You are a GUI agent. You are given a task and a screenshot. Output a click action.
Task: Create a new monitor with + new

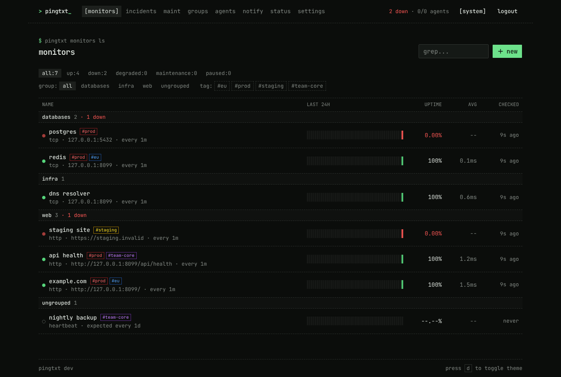507,51
